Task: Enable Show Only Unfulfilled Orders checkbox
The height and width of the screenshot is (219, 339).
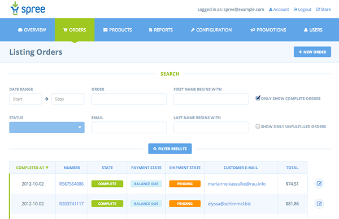Action: click(x=258, y=126)
